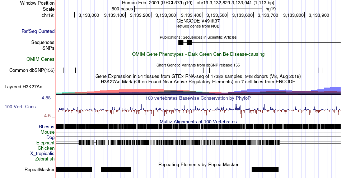
Task: Click the rightmost RepeatMasker element block
Action: [265, 169]
